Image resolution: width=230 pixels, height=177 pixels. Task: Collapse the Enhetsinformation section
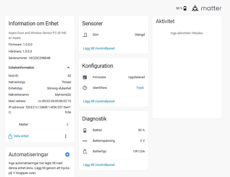point(68,68)
